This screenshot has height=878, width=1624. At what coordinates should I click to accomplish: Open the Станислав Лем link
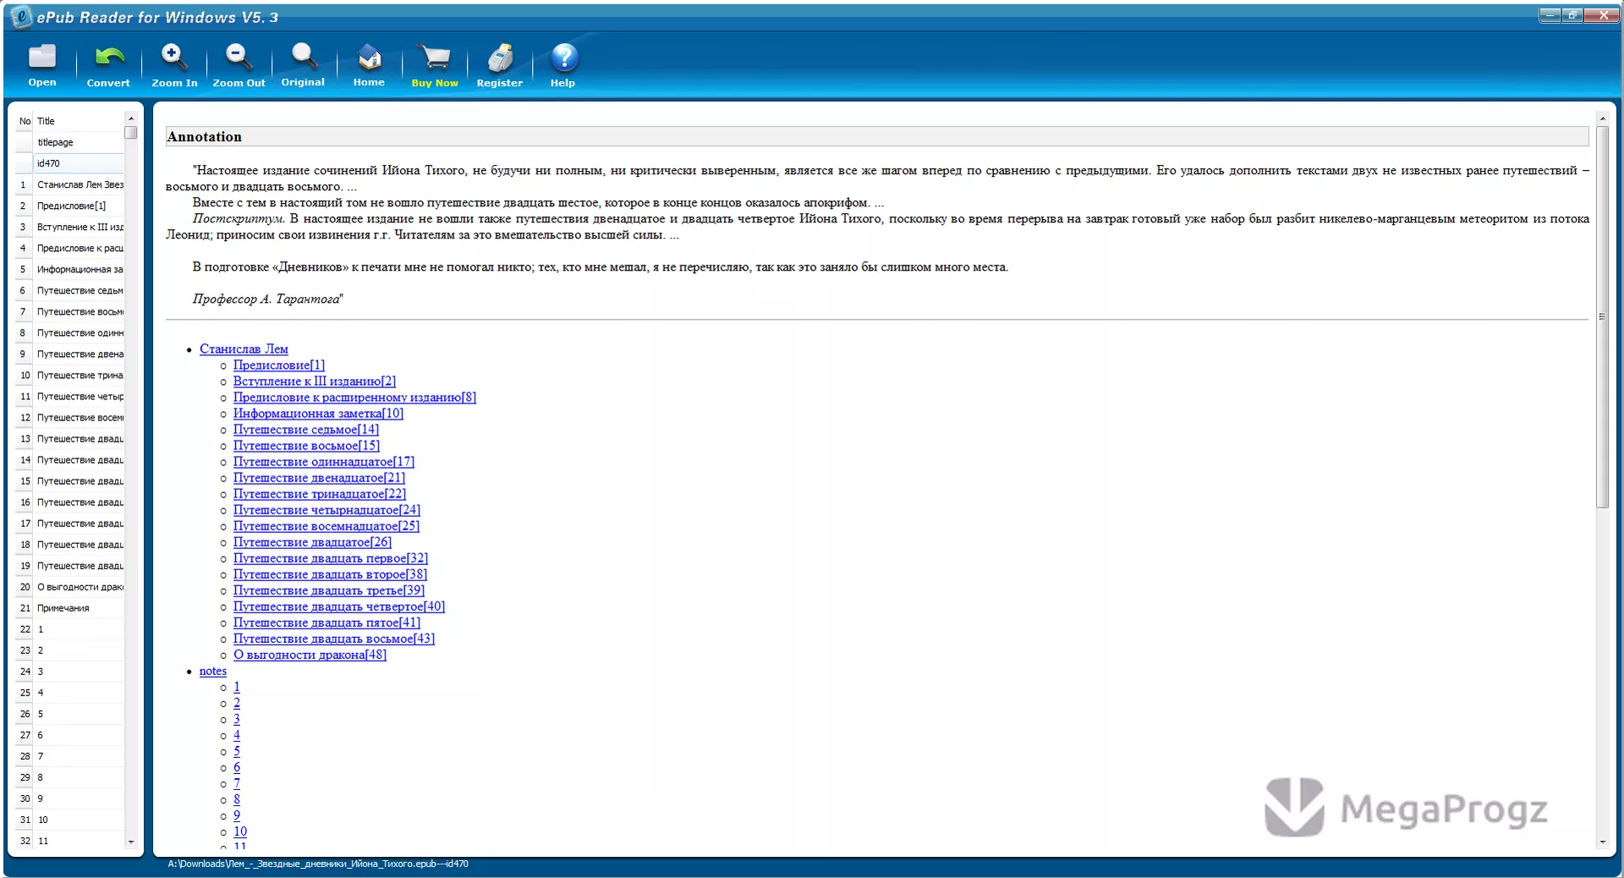[244, 348]
